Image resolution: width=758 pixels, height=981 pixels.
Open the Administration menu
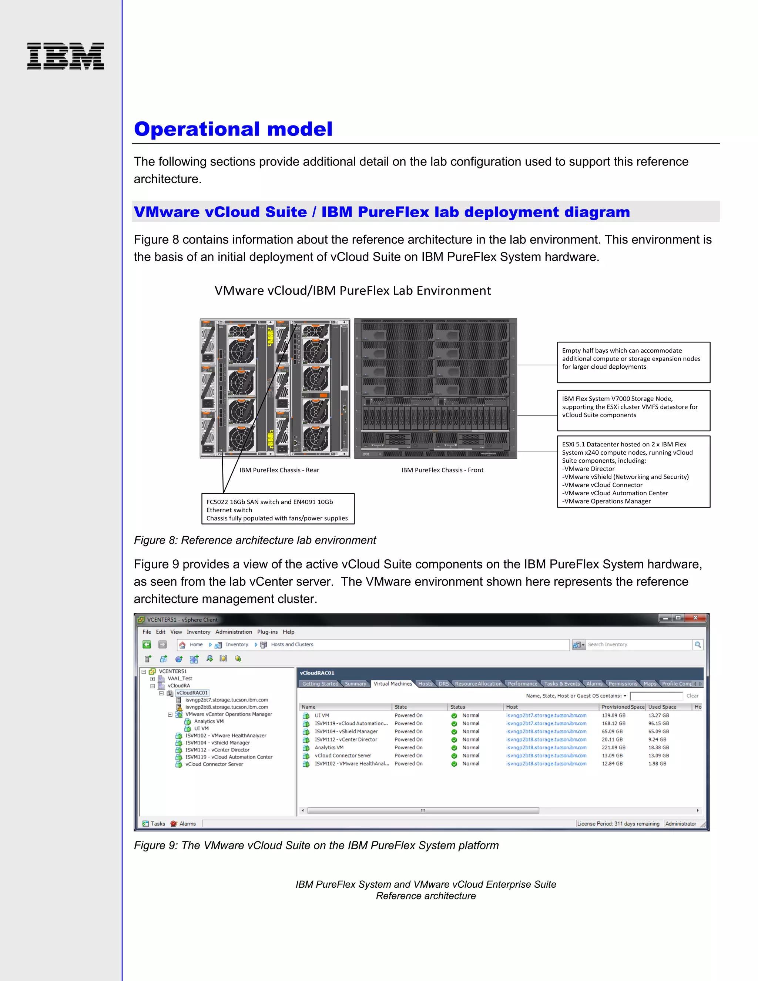click(x=234, y=632)
